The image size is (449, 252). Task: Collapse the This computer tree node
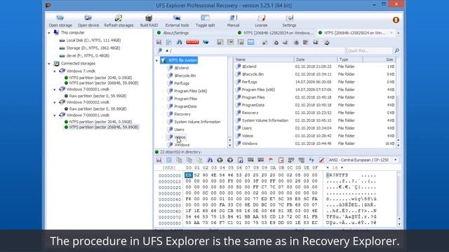(49, 33)
